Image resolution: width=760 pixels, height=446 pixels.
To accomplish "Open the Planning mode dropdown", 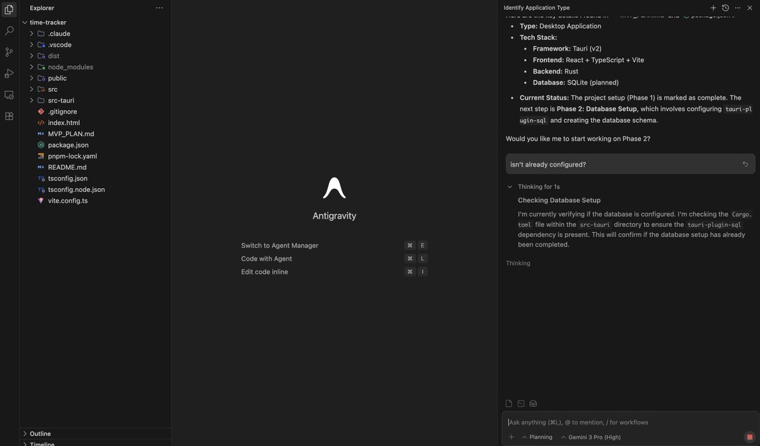I will click(537, 436).
